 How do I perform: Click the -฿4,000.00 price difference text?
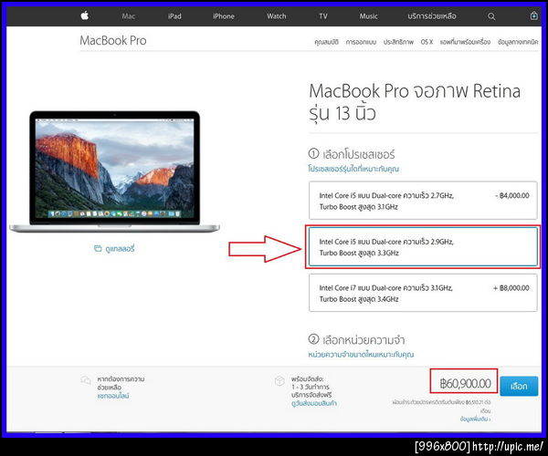click(512, 196)
